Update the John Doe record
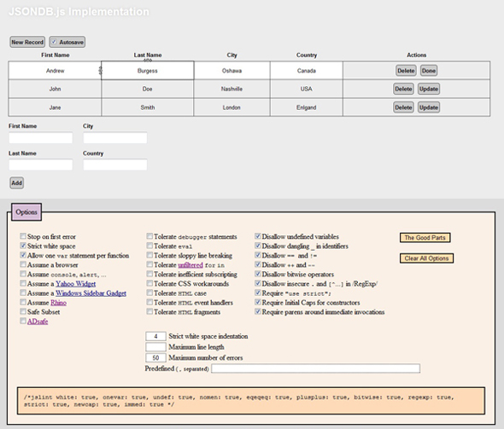The image size is (504, 429). click(429, 89)
